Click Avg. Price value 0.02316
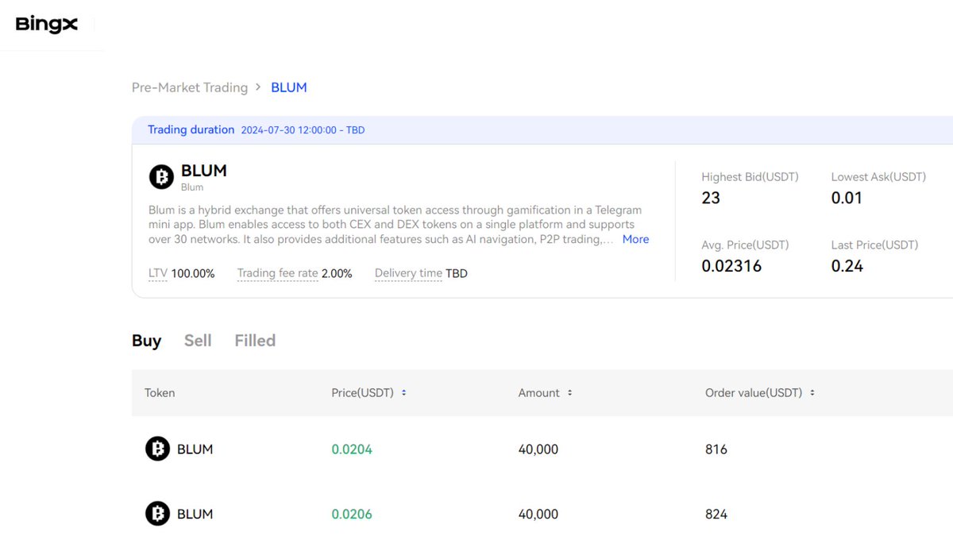Screen dimensions: 953x536 tap(731, 266)
